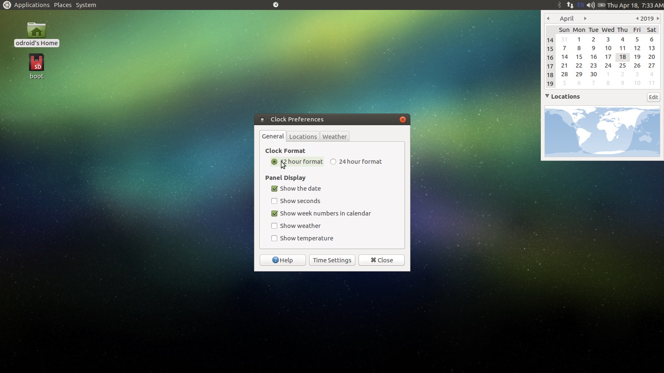Click the Ubuntu MATE logo in the top panel
Screen dimensions: 664x373
[7, 5]
